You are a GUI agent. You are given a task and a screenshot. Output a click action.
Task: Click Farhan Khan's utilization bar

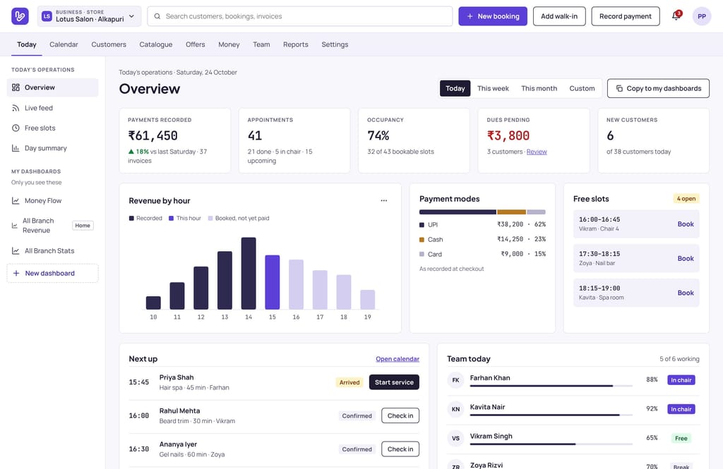pos(551,386)
